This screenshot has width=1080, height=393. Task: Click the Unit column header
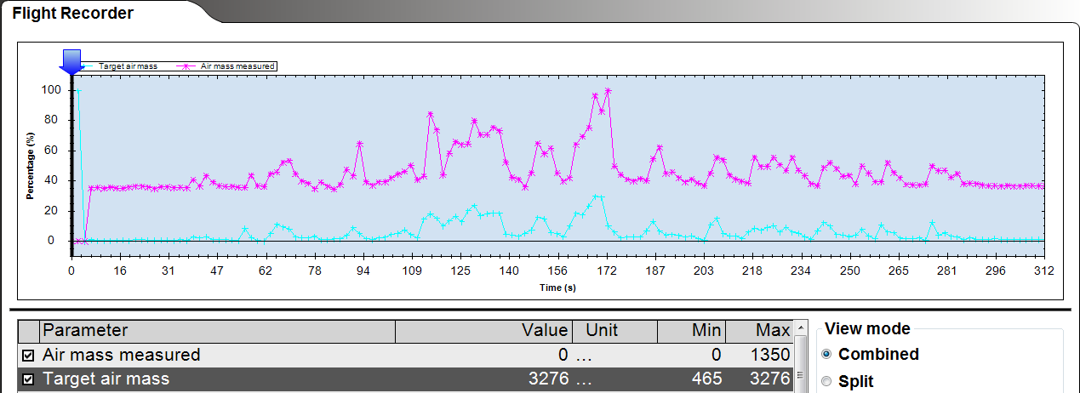click(614, 330)
